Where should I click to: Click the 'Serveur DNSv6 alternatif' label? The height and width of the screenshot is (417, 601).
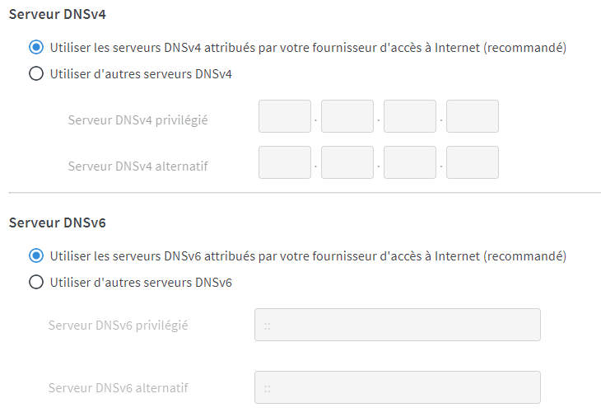(119, 387)
